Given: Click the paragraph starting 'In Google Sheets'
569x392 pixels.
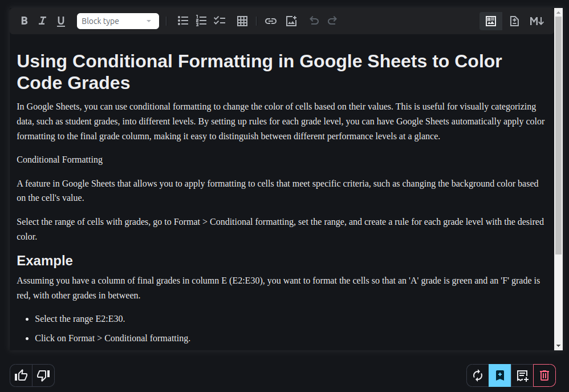Looking at the screenshot, I should pos(281,122).
